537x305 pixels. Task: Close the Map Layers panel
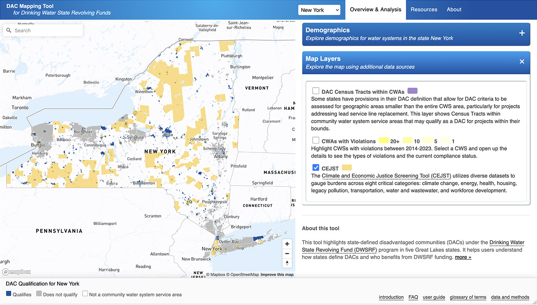[x=522, y=62]
